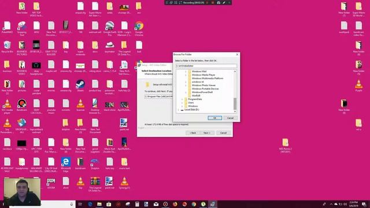Select Windows Photo Viewer folder

[203, 86]
